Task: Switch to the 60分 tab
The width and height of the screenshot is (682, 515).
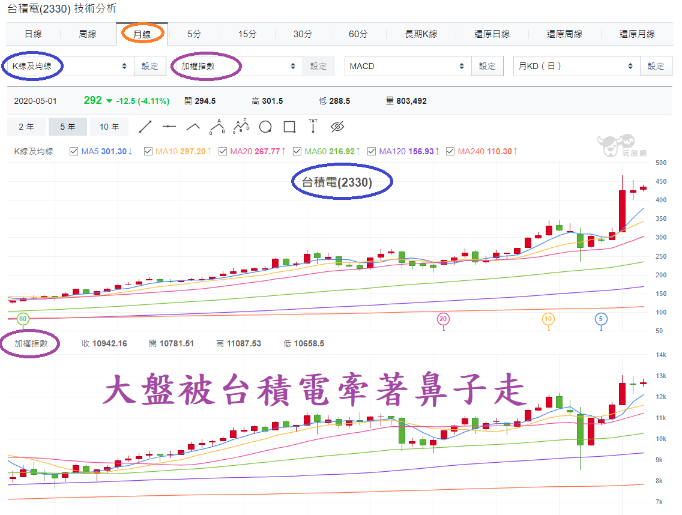Action: (358, 34)
